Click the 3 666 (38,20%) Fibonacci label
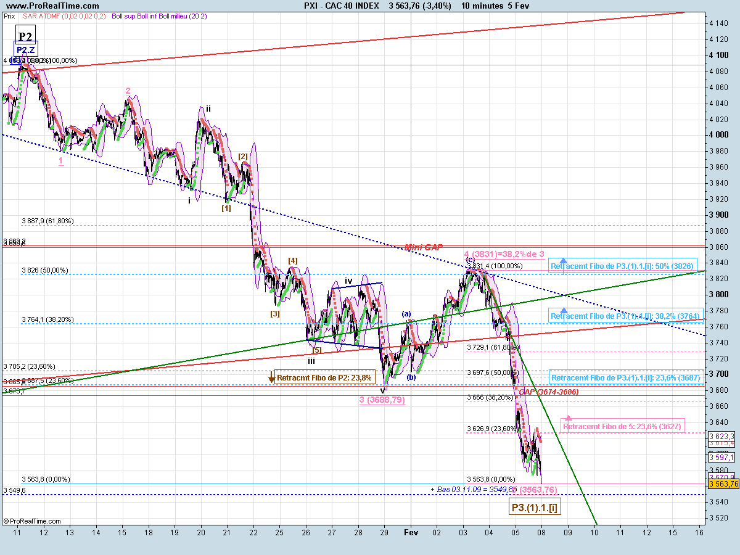The image size is (740, 555). pos(490,398)
